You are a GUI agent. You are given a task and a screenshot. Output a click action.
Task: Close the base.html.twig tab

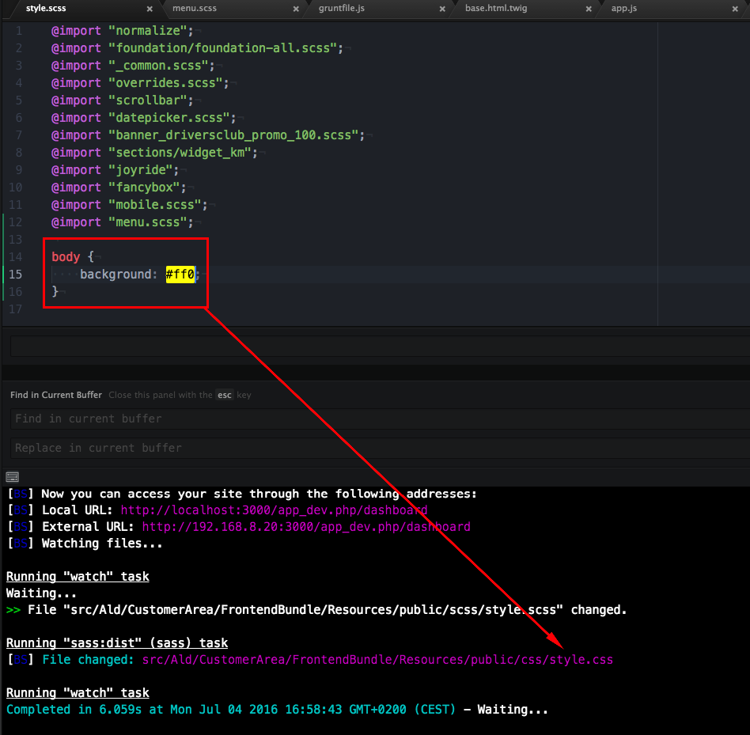coord(589,9)
